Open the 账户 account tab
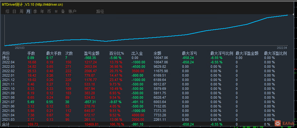This screenshot has height=128, width=297. click(x=72, y=12)
